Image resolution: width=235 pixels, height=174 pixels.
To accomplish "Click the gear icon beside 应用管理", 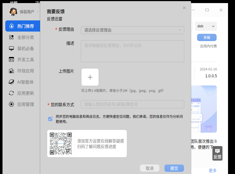I will [11, 104].
